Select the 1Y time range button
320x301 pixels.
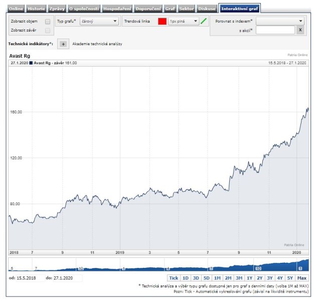(x=249, y=277)
